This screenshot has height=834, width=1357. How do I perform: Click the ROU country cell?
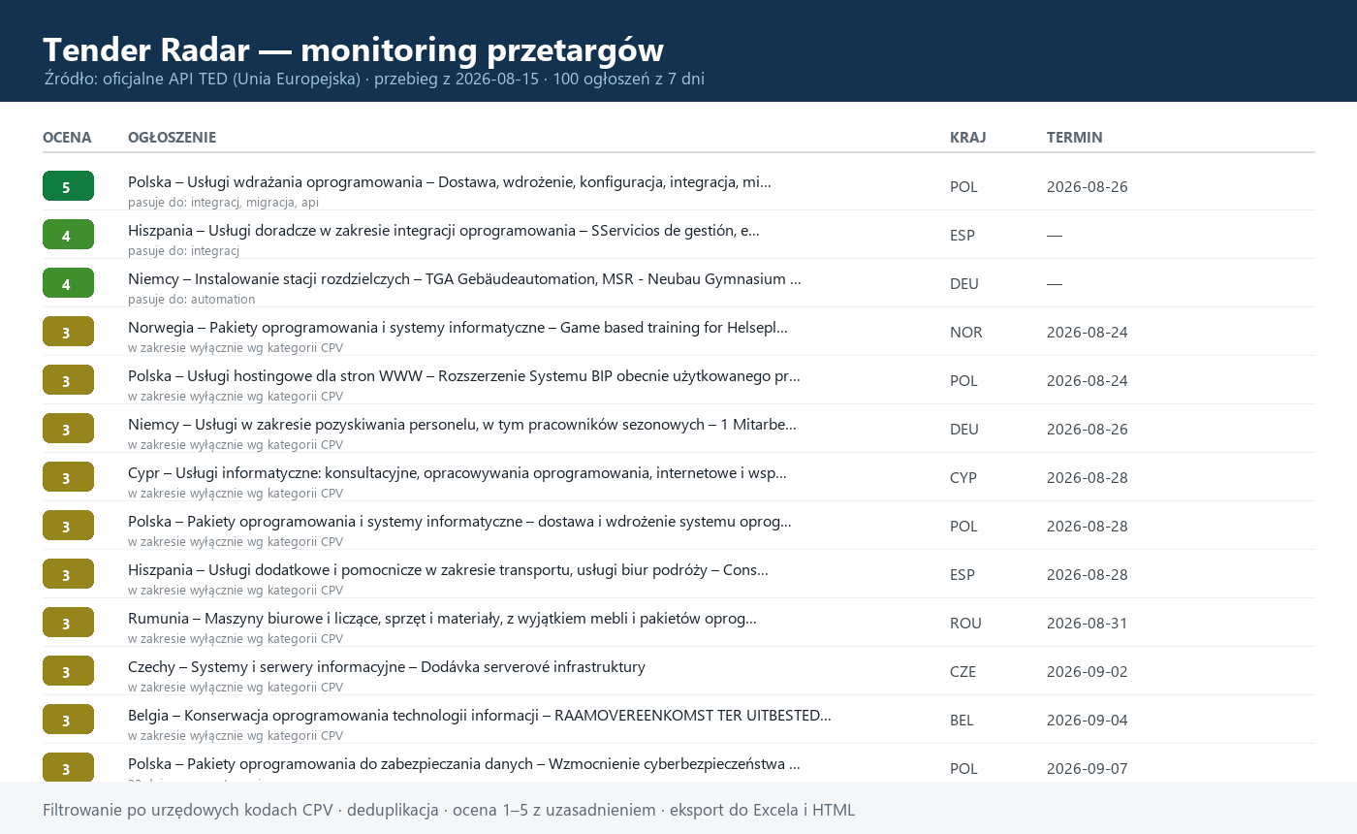click(x=965, y=624)
